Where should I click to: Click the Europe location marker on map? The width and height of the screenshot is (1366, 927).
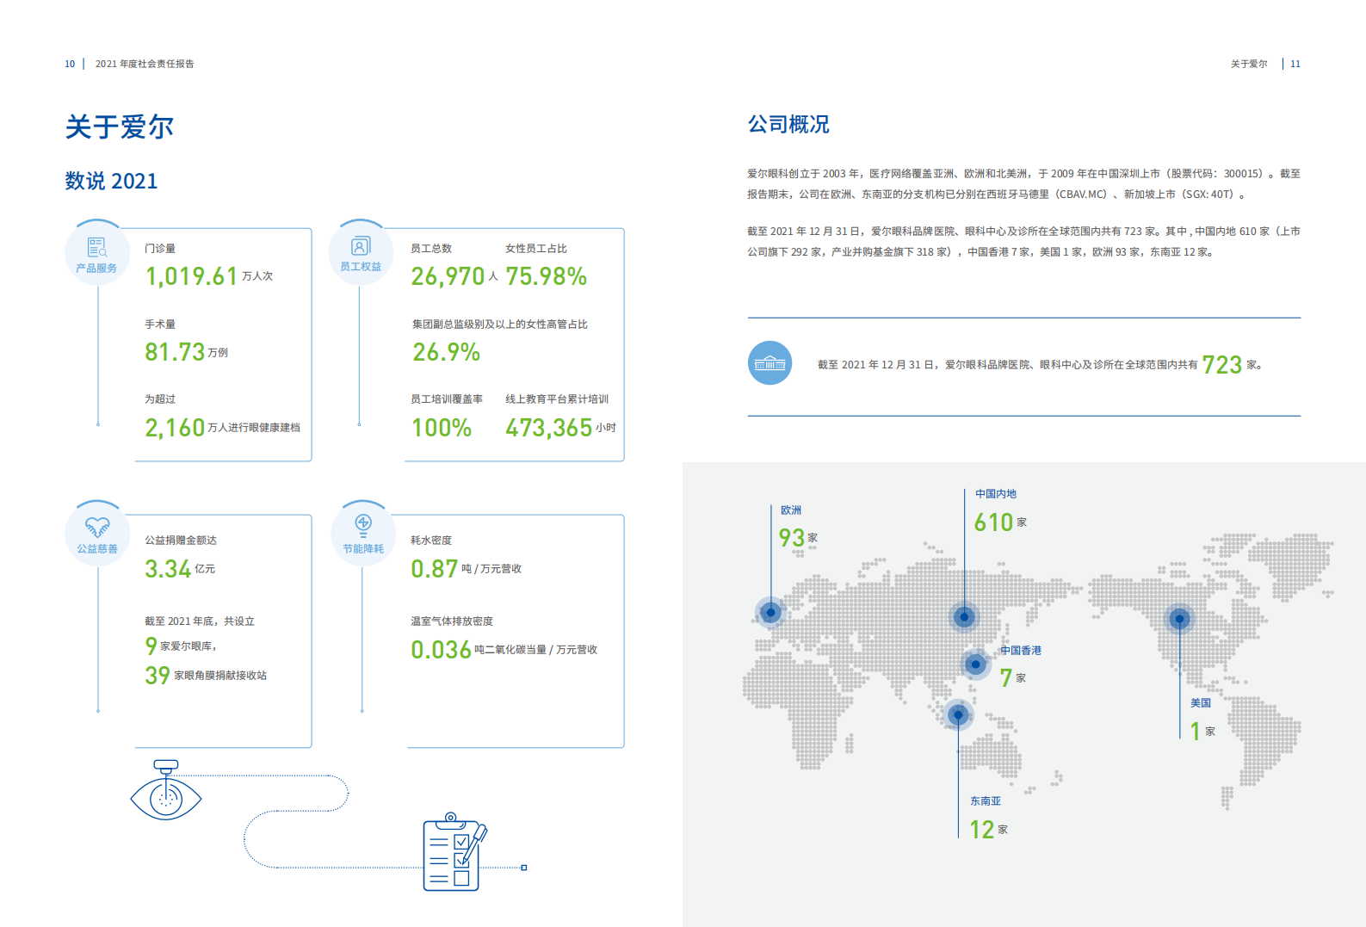pyautogui.click(x=771, y=613)
